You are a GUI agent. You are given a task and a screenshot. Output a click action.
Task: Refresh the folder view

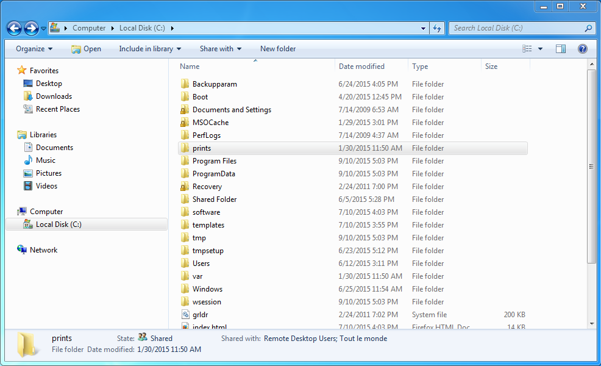pyautogui.click(x=437, y=28)
